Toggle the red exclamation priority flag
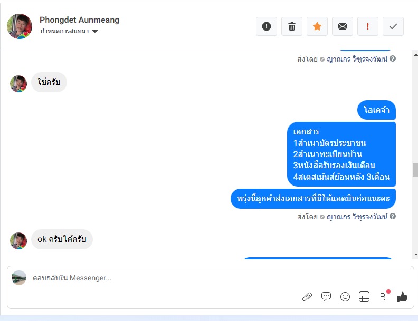The width and height of the screenshot is (418, 321). click(368, 26)
